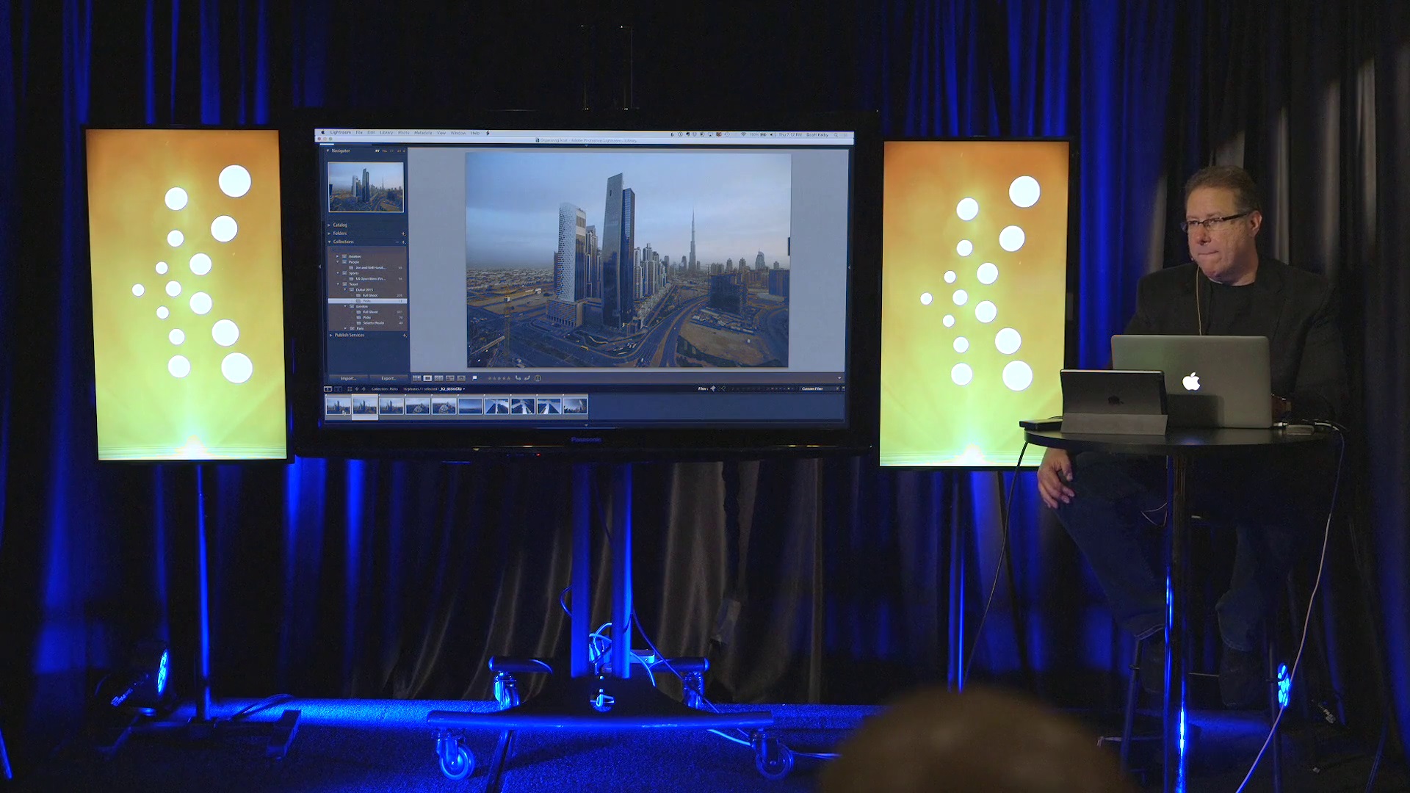Open filename dropdown in filmstrip header
The height and width of the screenshot is (793, 1410).
464,389
